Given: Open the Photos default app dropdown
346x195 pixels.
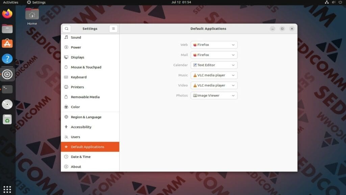Looking at the screenshot, I should (x=214, y=95).
